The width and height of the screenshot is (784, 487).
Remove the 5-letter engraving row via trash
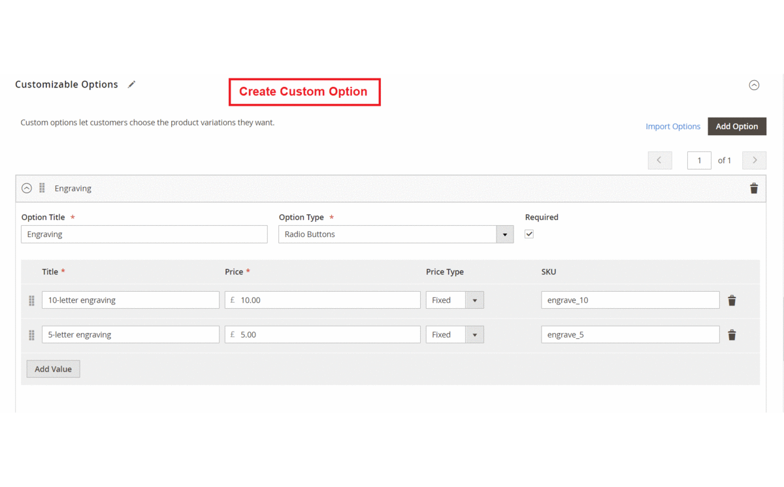(x=732, y=335)
